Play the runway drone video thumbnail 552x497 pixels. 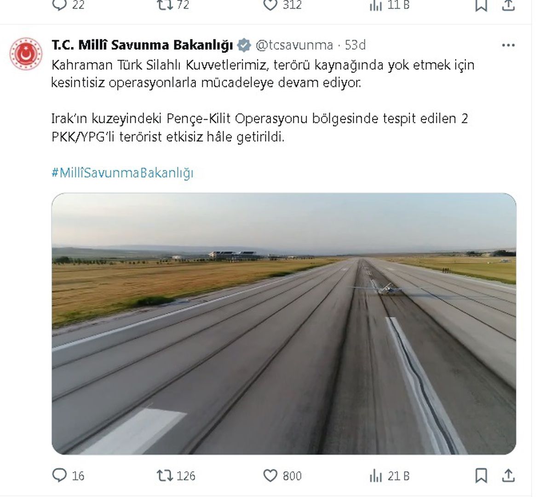284,324
